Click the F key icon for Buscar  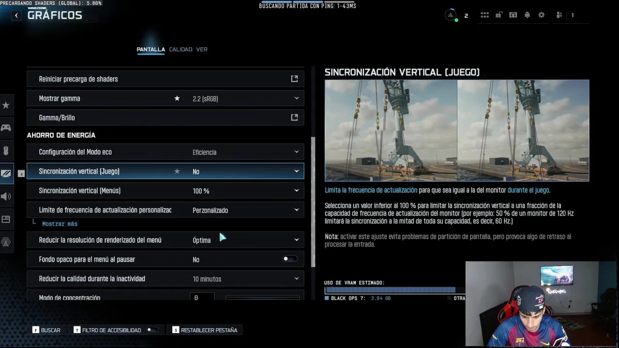tap(35, 330)
